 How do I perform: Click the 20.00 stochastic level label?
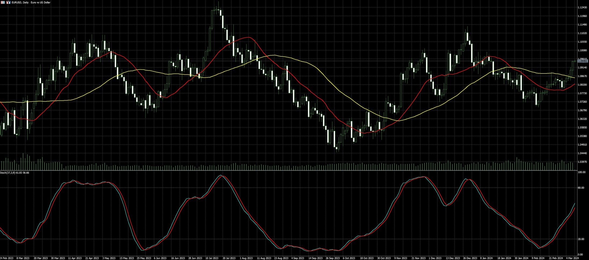[581, 239]
